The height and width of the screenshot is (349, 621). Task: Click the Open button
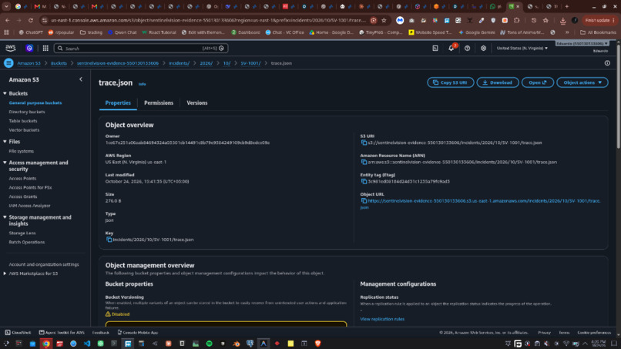click(x=538, y=82)
